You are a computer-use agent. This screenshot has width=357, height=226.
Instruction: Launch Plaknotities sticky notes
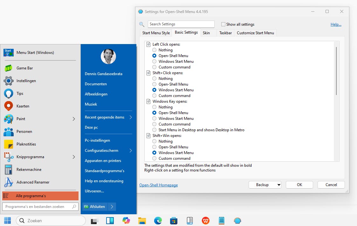pyautogui.click(x=8, y=144)
